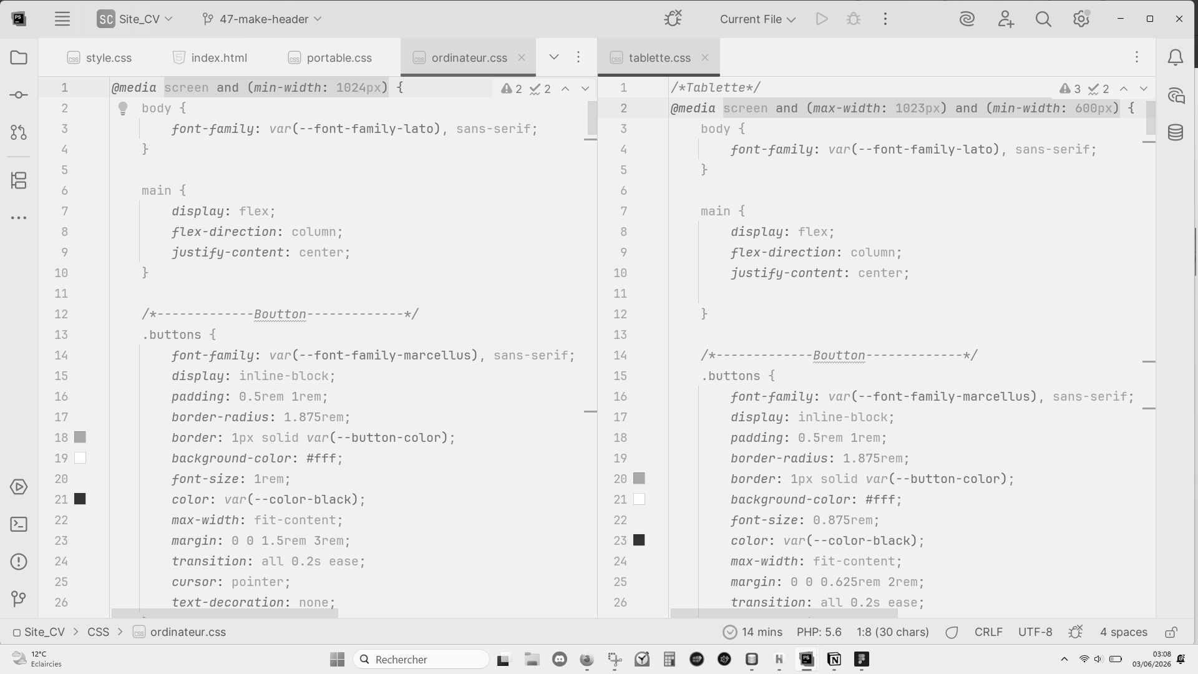Screen dimensions: 1198x674
Task: Click the PHP: 5.6 language level
Action: click(x=819, y=632)
